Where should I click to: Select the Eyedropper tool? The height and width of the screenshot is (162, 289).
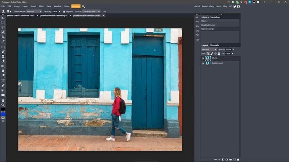(x=3, y=42)
